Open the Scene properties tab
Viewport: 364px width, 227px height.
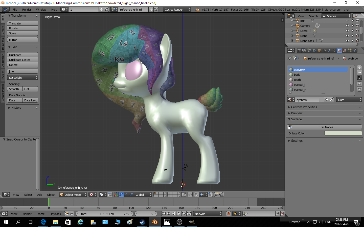[309, 50]
